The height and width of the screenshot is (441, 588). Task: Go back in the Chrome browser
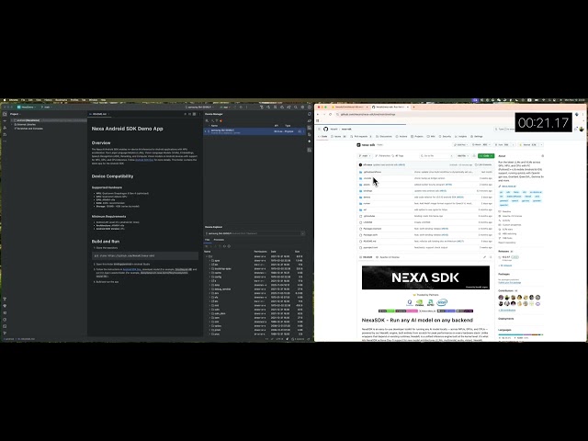pos(318,114)
